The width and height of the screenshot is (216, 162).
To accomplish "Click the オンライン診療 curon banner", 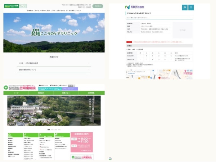I will pyautogui.click(x=15, y=6).
